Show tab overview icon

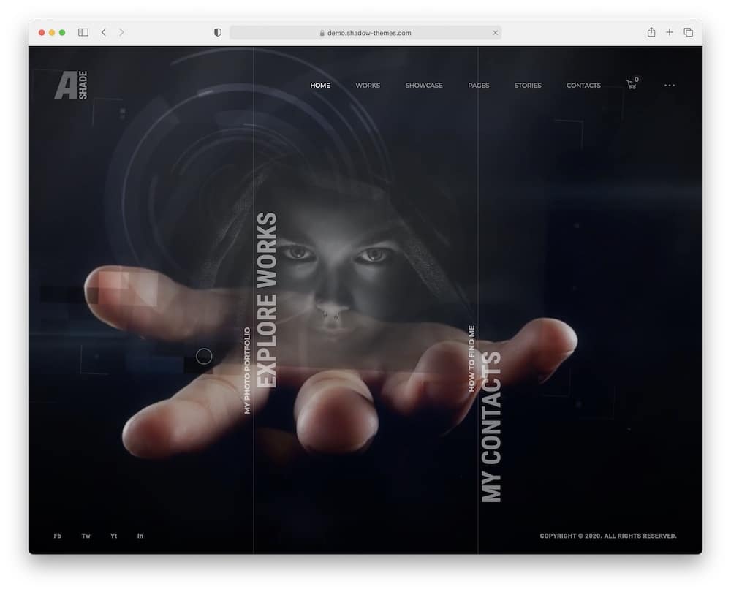689,32
